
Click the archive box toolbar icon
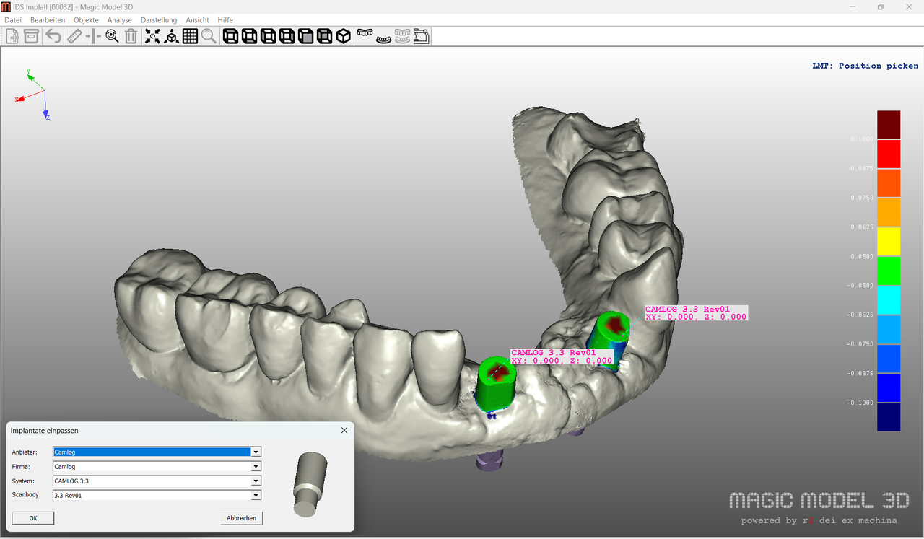click(32, 36)
